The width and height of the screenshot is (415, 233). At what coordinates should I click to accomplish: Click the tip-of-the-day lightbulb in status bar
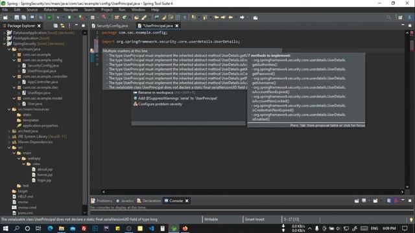(x=411, y=219)
